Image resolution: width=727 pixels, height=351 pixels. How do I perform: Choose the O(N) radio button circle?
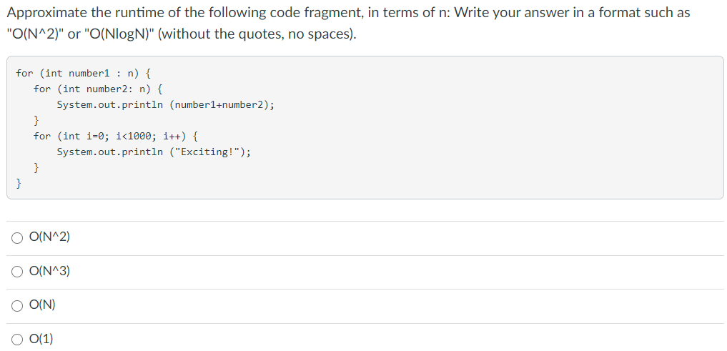(x=17, y=305)
